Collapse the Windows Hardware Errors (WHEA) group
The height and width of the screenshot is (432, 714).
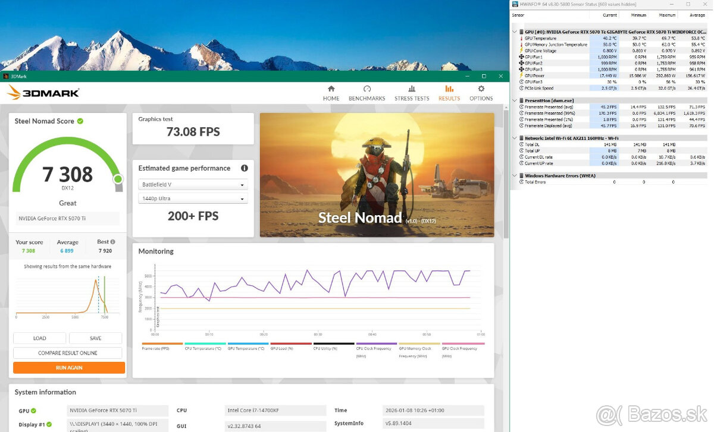coord(515,176)
